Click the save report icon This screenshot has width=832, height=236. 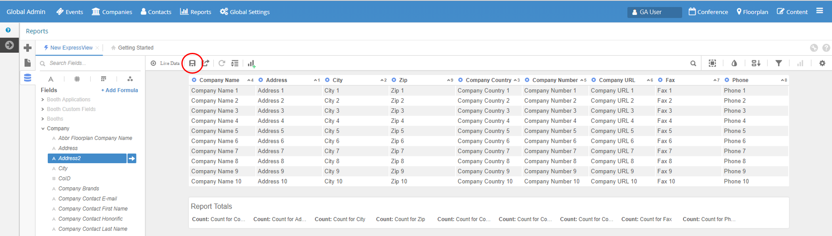click(192, 63)
